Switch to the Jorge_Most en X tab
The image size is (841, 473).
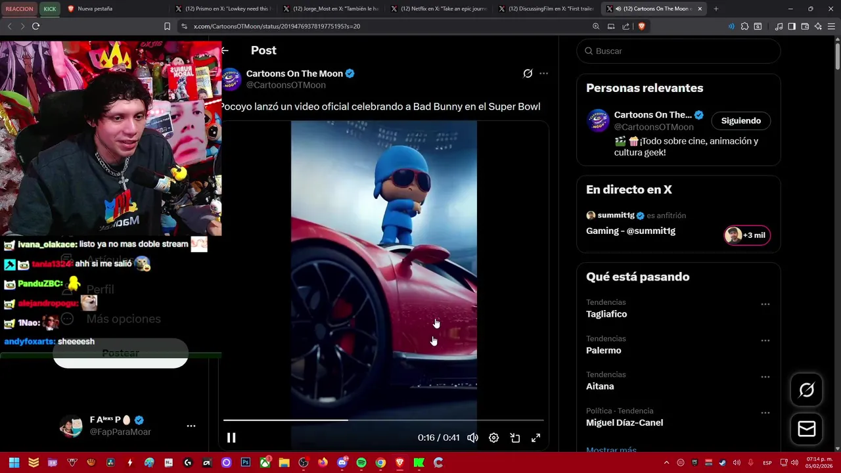(x=331, y=9)
